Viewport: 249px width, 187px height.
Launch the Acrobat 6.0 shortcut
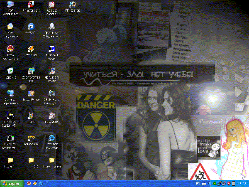point(31,6)
